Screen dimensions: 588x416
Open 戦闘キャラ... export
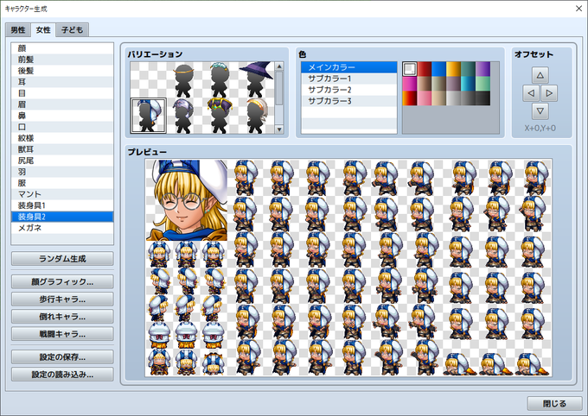pos(62,334)
